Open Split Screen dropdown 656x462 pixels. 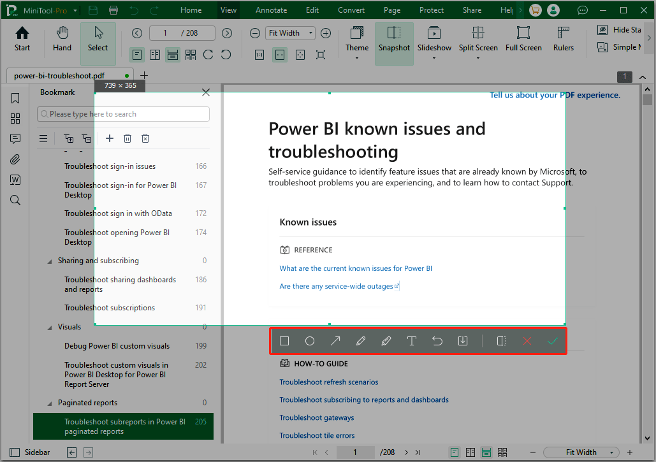point(477,58)
